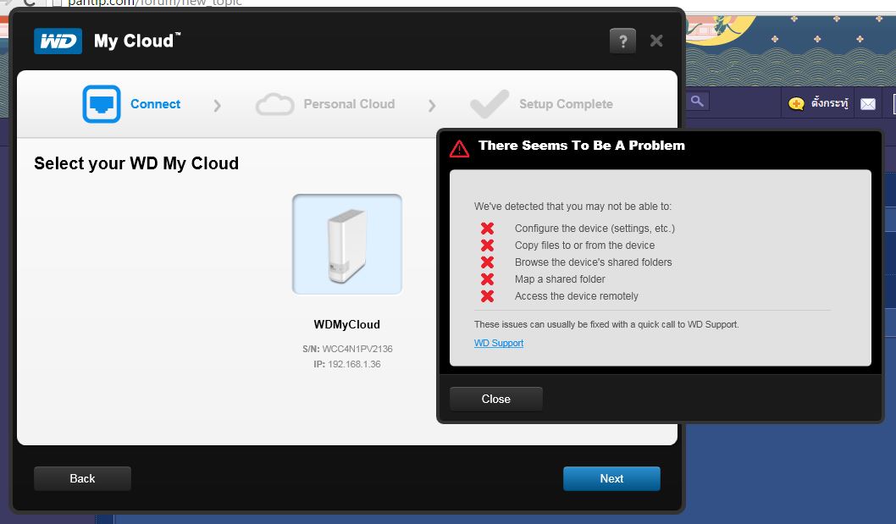The image size is (896, 524).
Task: Go back with the Back button
Action: [82, 478]
